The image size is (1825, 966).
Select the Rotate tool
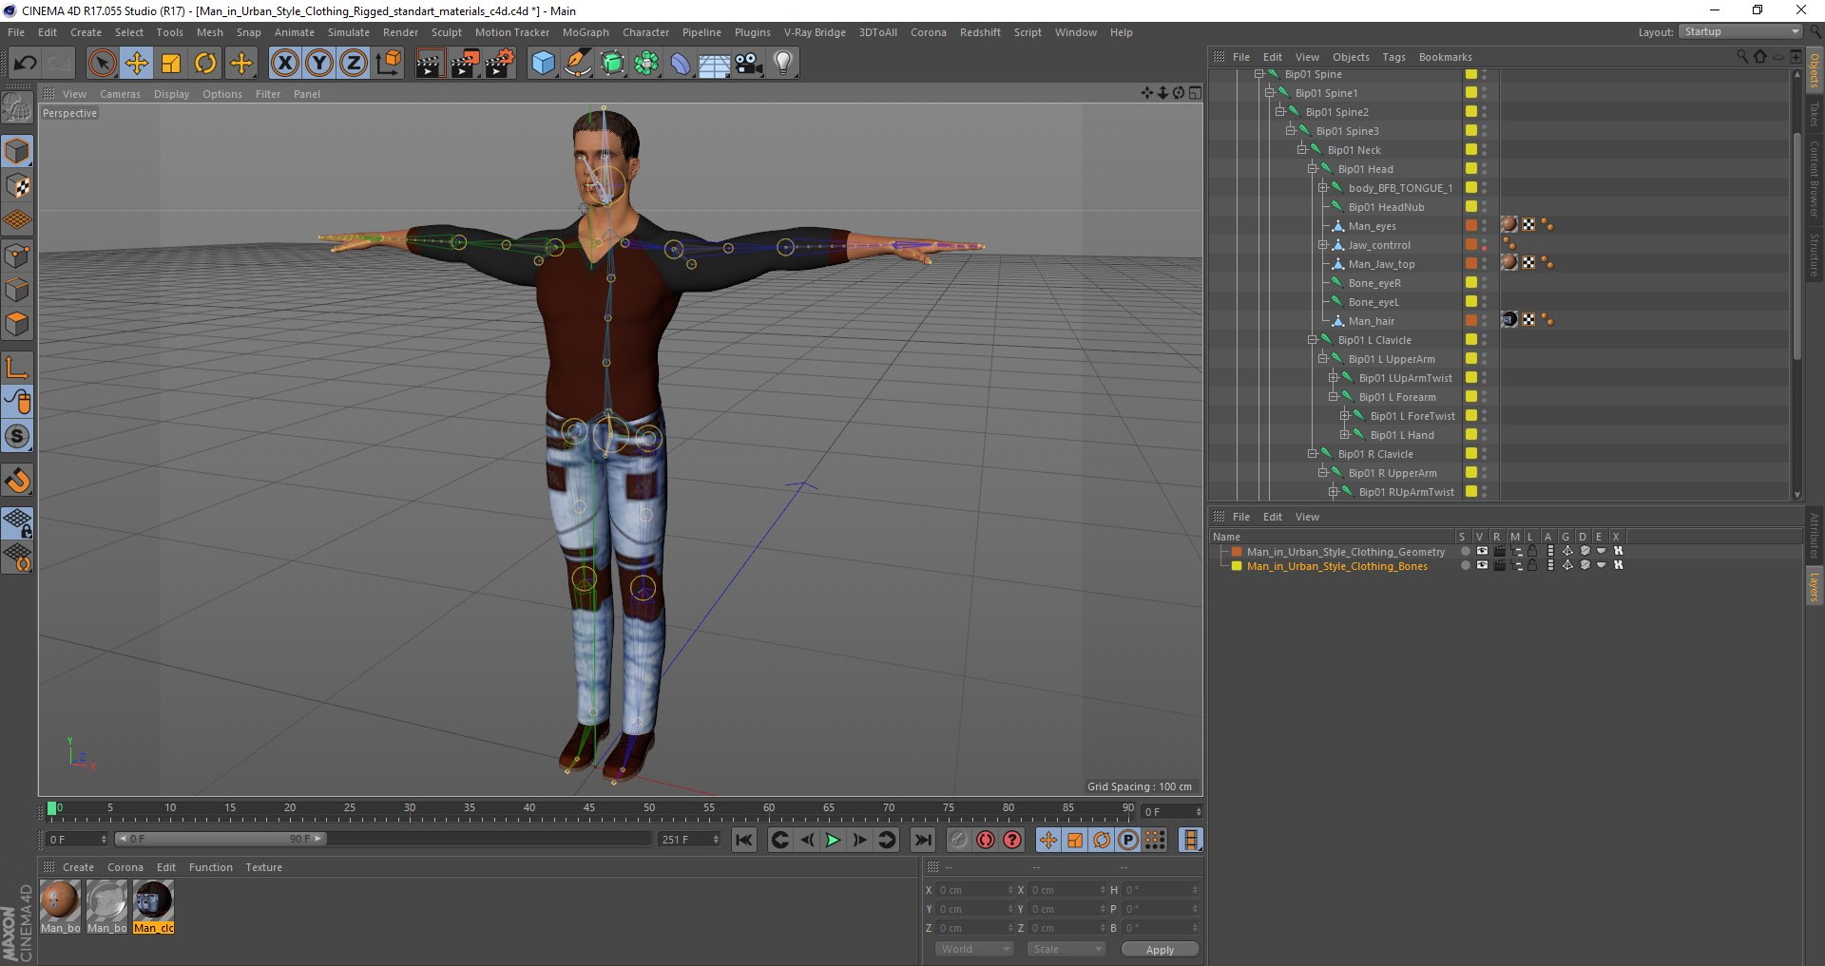205,64
